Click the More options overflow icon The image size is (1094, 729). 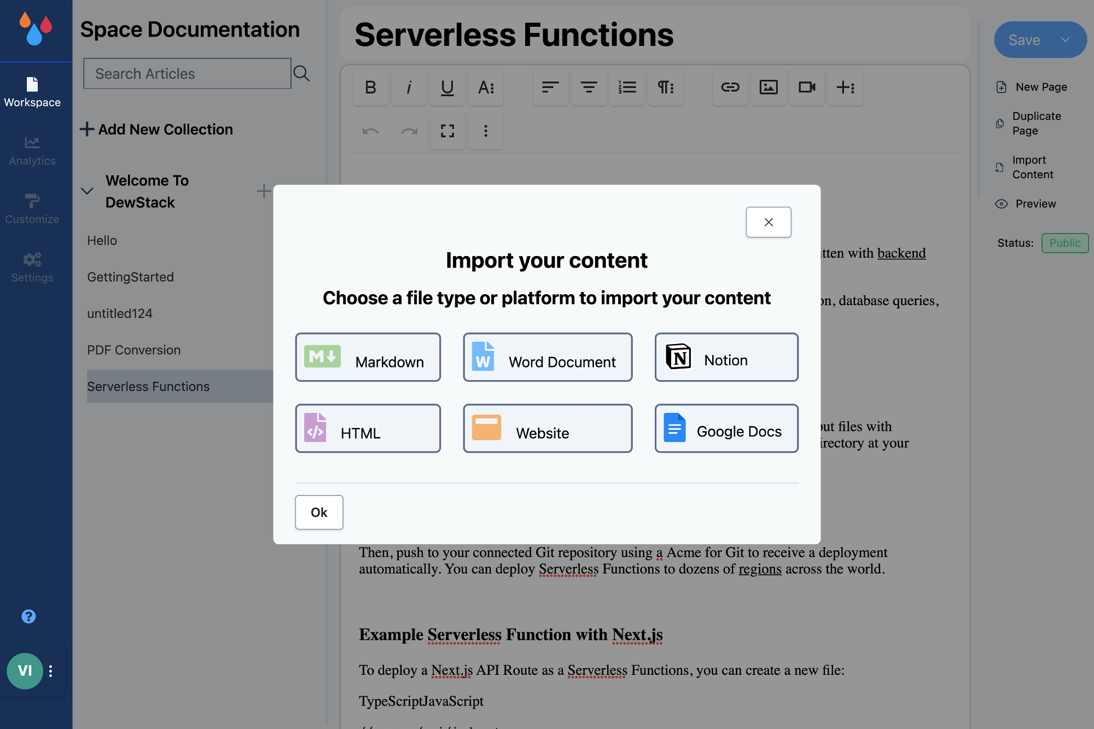tap(485, 130)
